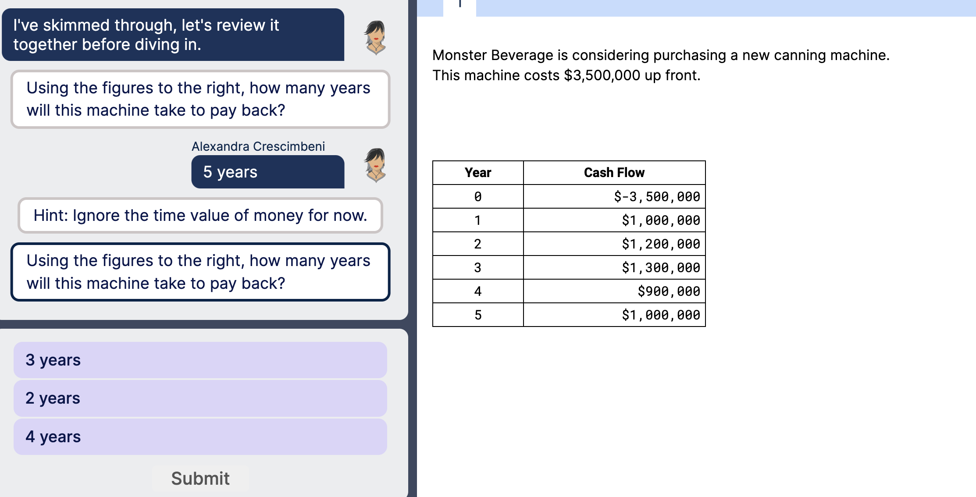Select the '3 years' answer option

200,360
